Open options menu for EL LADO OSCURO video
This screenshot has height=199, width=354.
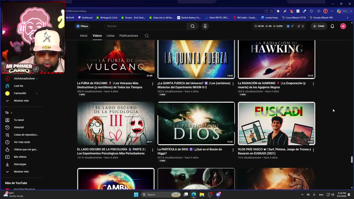(x=153, y=150)
